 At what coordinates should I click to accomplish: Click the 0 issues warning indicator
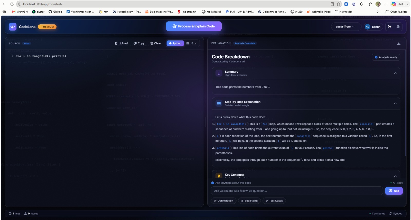click(x=31, y=214)
